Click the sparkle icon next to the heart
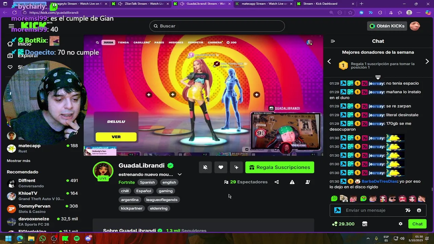Screen dimensions: 434x244 click(236, 167)
